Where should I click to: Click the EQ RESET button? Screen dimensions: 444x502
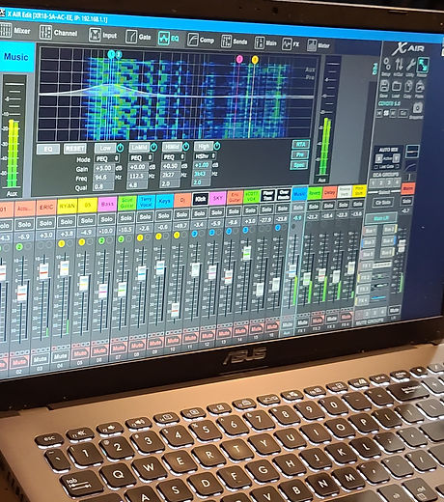(74, 149)
